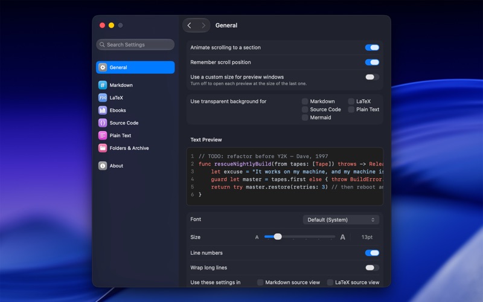Check transparent background for Plain Text
The image size is (483, 302).
click(351, 109)
